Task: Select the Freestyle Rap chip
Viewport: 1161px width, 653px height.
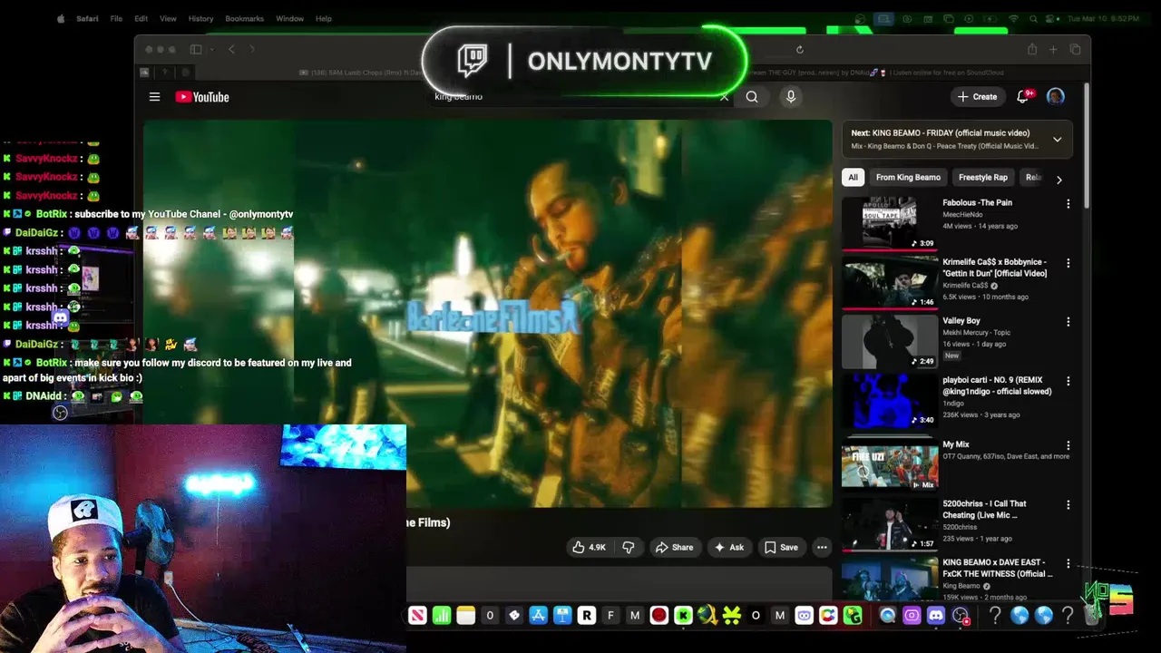Action: coord(983,178)
